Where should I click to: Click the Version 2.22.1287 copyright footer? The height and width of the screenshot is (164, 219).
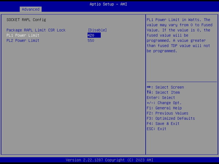(109, 160)
